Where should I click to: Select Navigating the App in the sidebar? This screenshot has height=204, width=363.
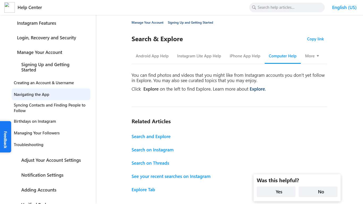click(x=31, y=94)
